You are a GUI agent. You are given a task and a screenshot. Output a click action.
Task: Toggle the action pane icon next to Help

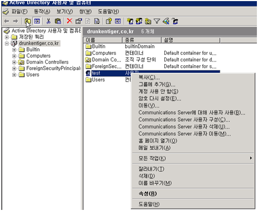click(118, 21)
